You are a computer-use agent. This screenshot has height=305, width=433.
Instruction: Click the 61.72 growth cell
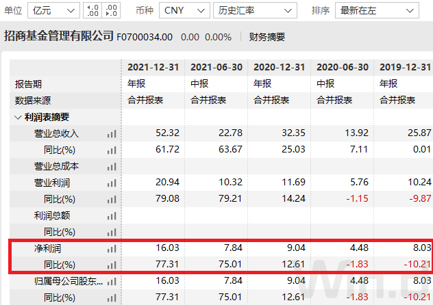pyautogui.click(x=167, y=150)
